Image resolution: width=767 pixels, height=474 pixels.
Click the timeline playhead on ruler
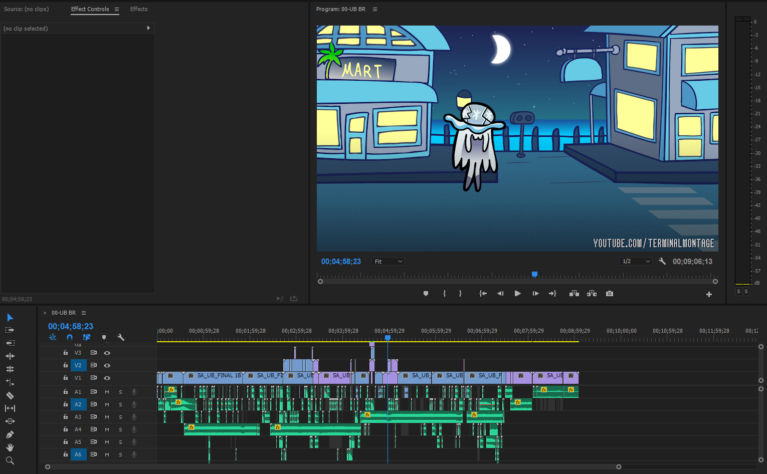click(x=388, y=338)
